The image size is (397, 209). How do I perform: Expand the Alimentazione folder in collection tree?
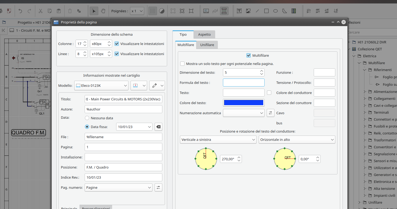tap(365, 92)
